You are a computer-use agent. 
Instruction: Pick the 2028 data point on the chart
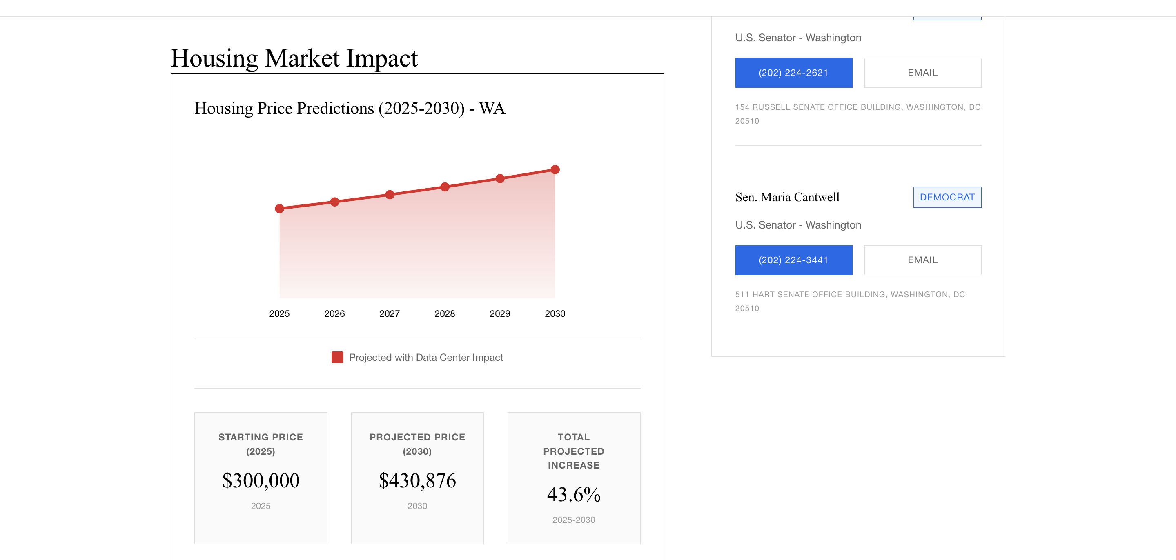tap(445, 187)
